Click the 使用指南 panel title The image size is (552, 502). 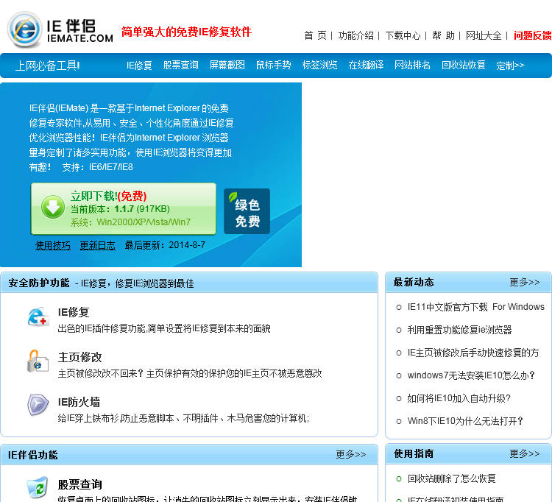tap(414, 453)
